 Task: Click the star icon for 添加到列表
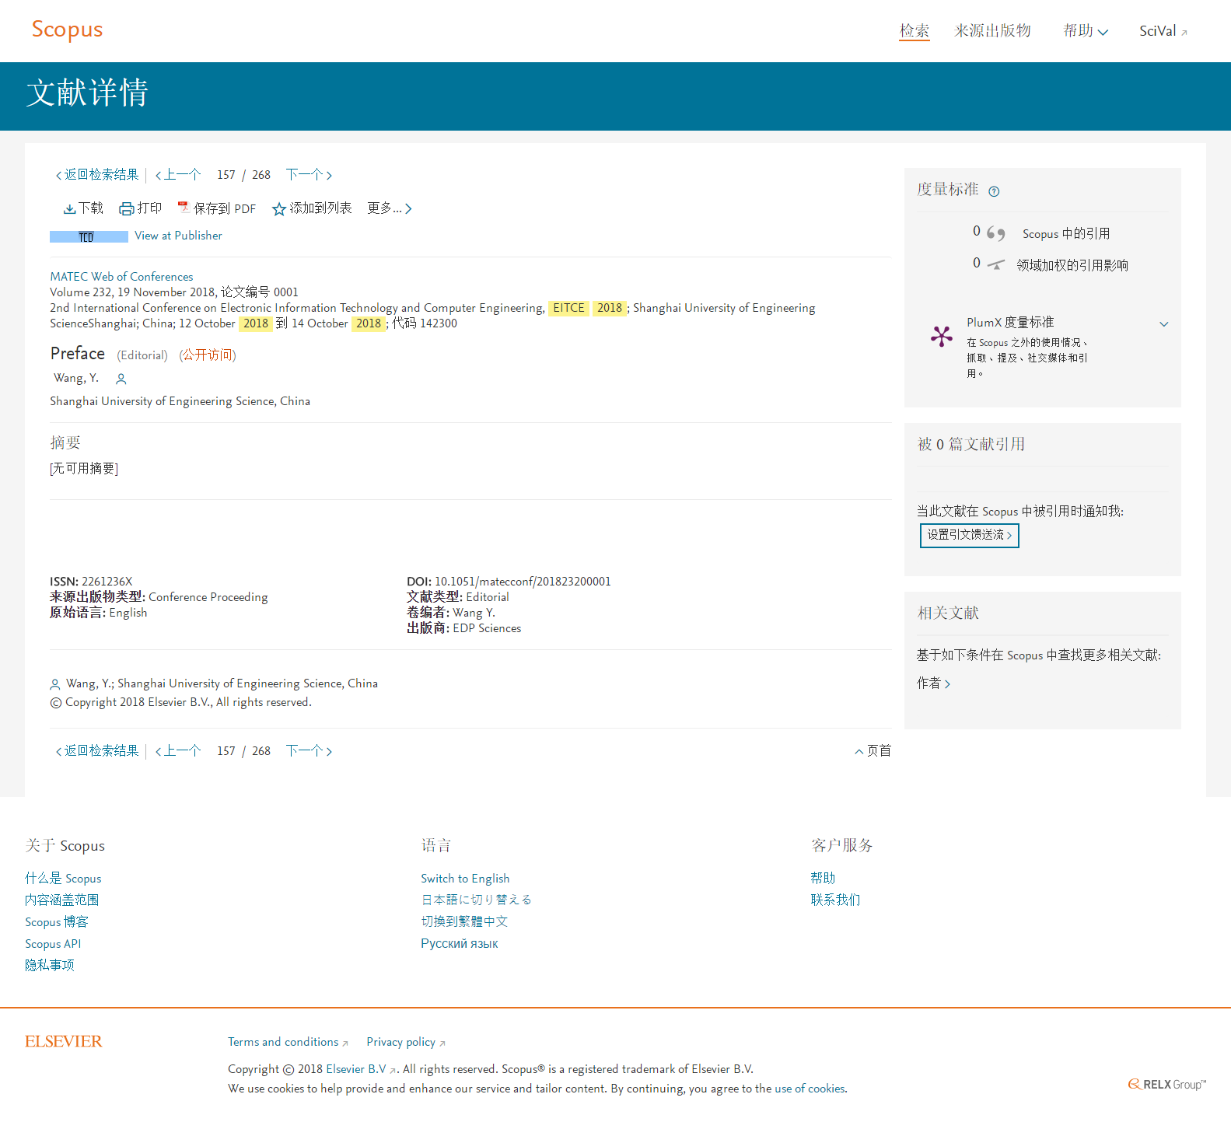tap(279, 208)
